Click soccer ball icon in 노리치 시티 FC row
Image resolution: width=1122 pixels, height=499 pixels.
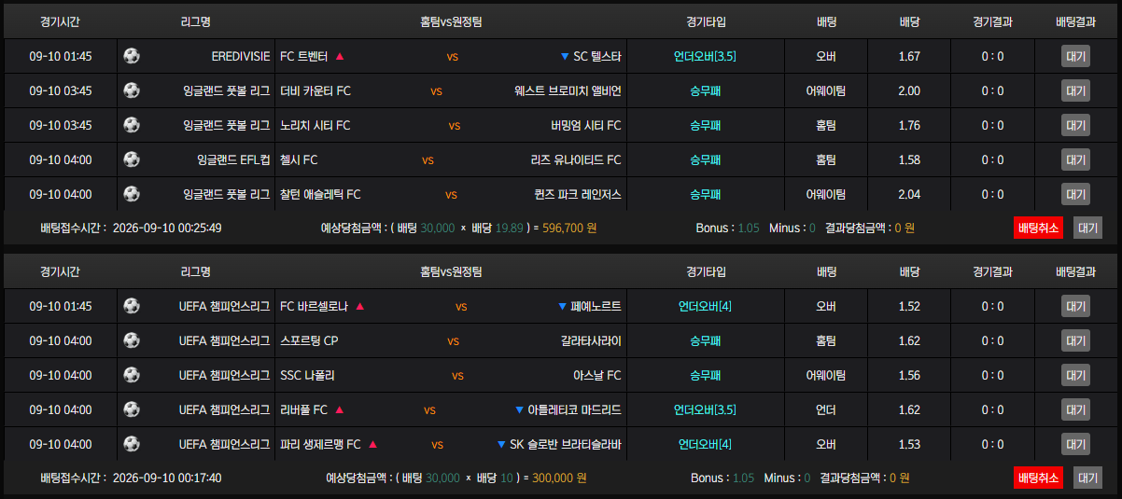[x=132, y=125]
